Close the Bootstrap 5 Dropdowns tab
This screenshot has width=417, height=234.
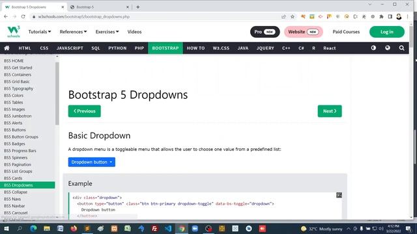tap(63, 7)
